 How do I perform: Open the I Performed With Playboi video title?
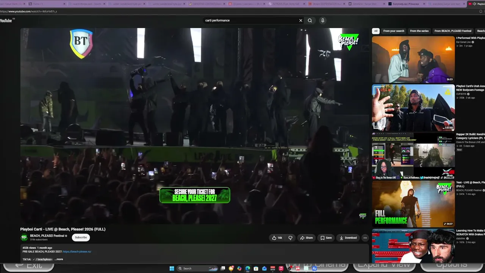coord(470,38)
